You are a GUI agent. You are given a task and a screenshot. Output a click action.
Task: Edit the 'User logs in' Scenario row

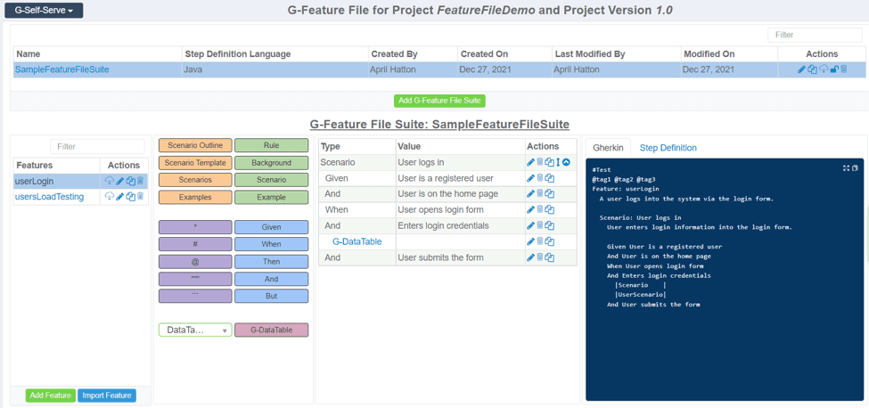(x=530, y=162)
